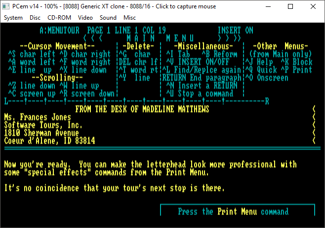Image resolution: width=325 pixels, height=228 pixels.
Task: Click the ^D char right command
Action: click(x=85, y=54)
